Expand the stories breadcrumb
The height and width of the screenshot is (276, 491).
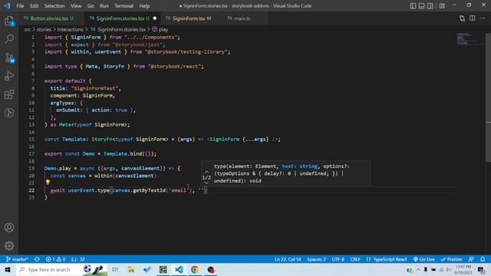coord(44,29)
